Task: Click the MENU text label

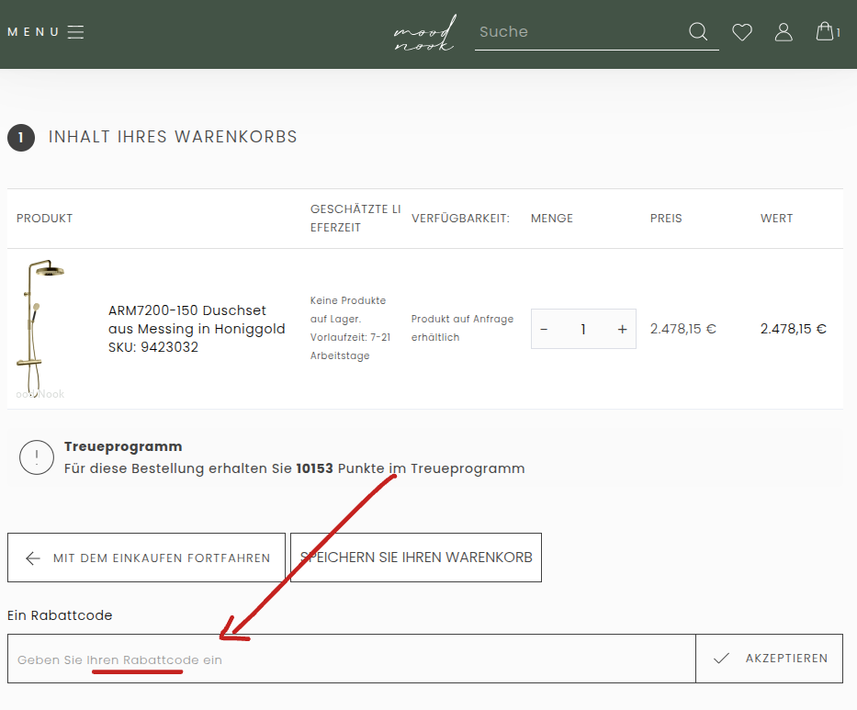Action: coord(33,32)
